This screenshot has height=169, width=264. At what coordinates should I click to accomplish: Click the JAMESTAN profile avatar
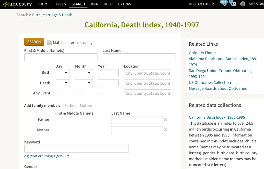click(x=243, y=4)
